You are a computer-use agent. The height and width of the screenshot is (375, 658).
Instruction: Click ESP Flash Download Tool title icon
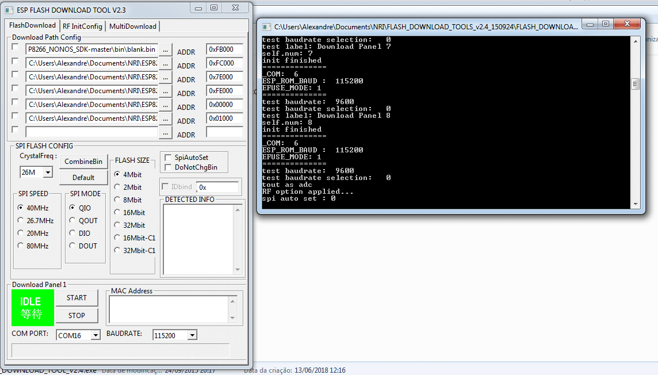point(9,10)
